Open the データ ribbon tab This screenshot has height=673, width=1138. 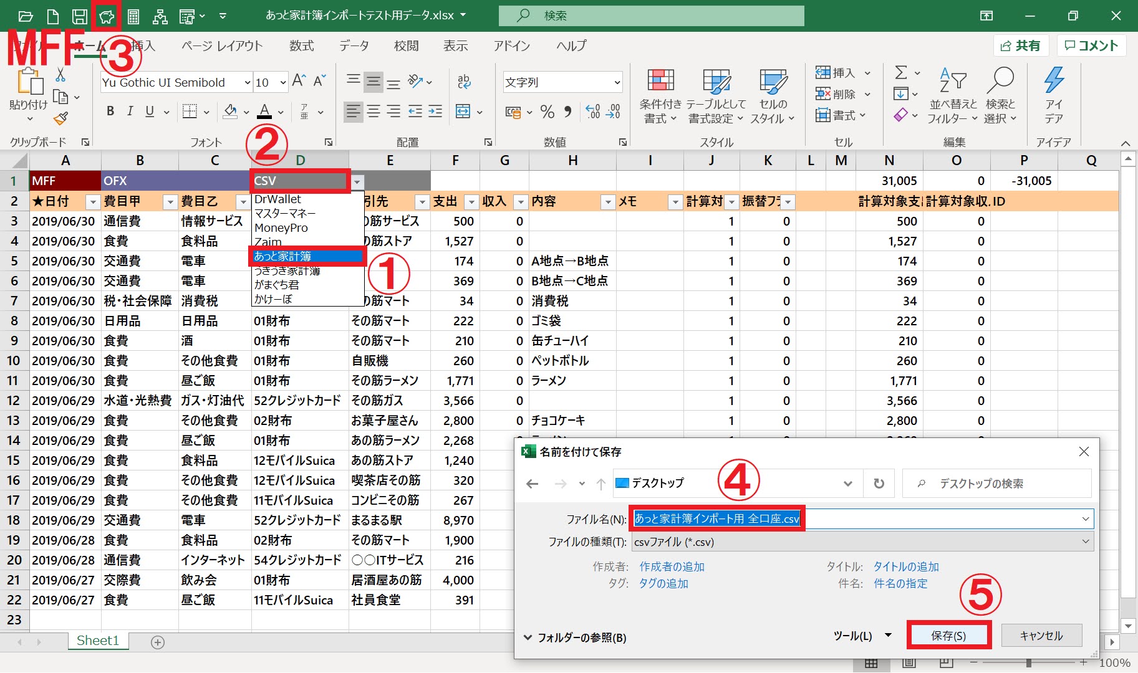coord(354,45)
